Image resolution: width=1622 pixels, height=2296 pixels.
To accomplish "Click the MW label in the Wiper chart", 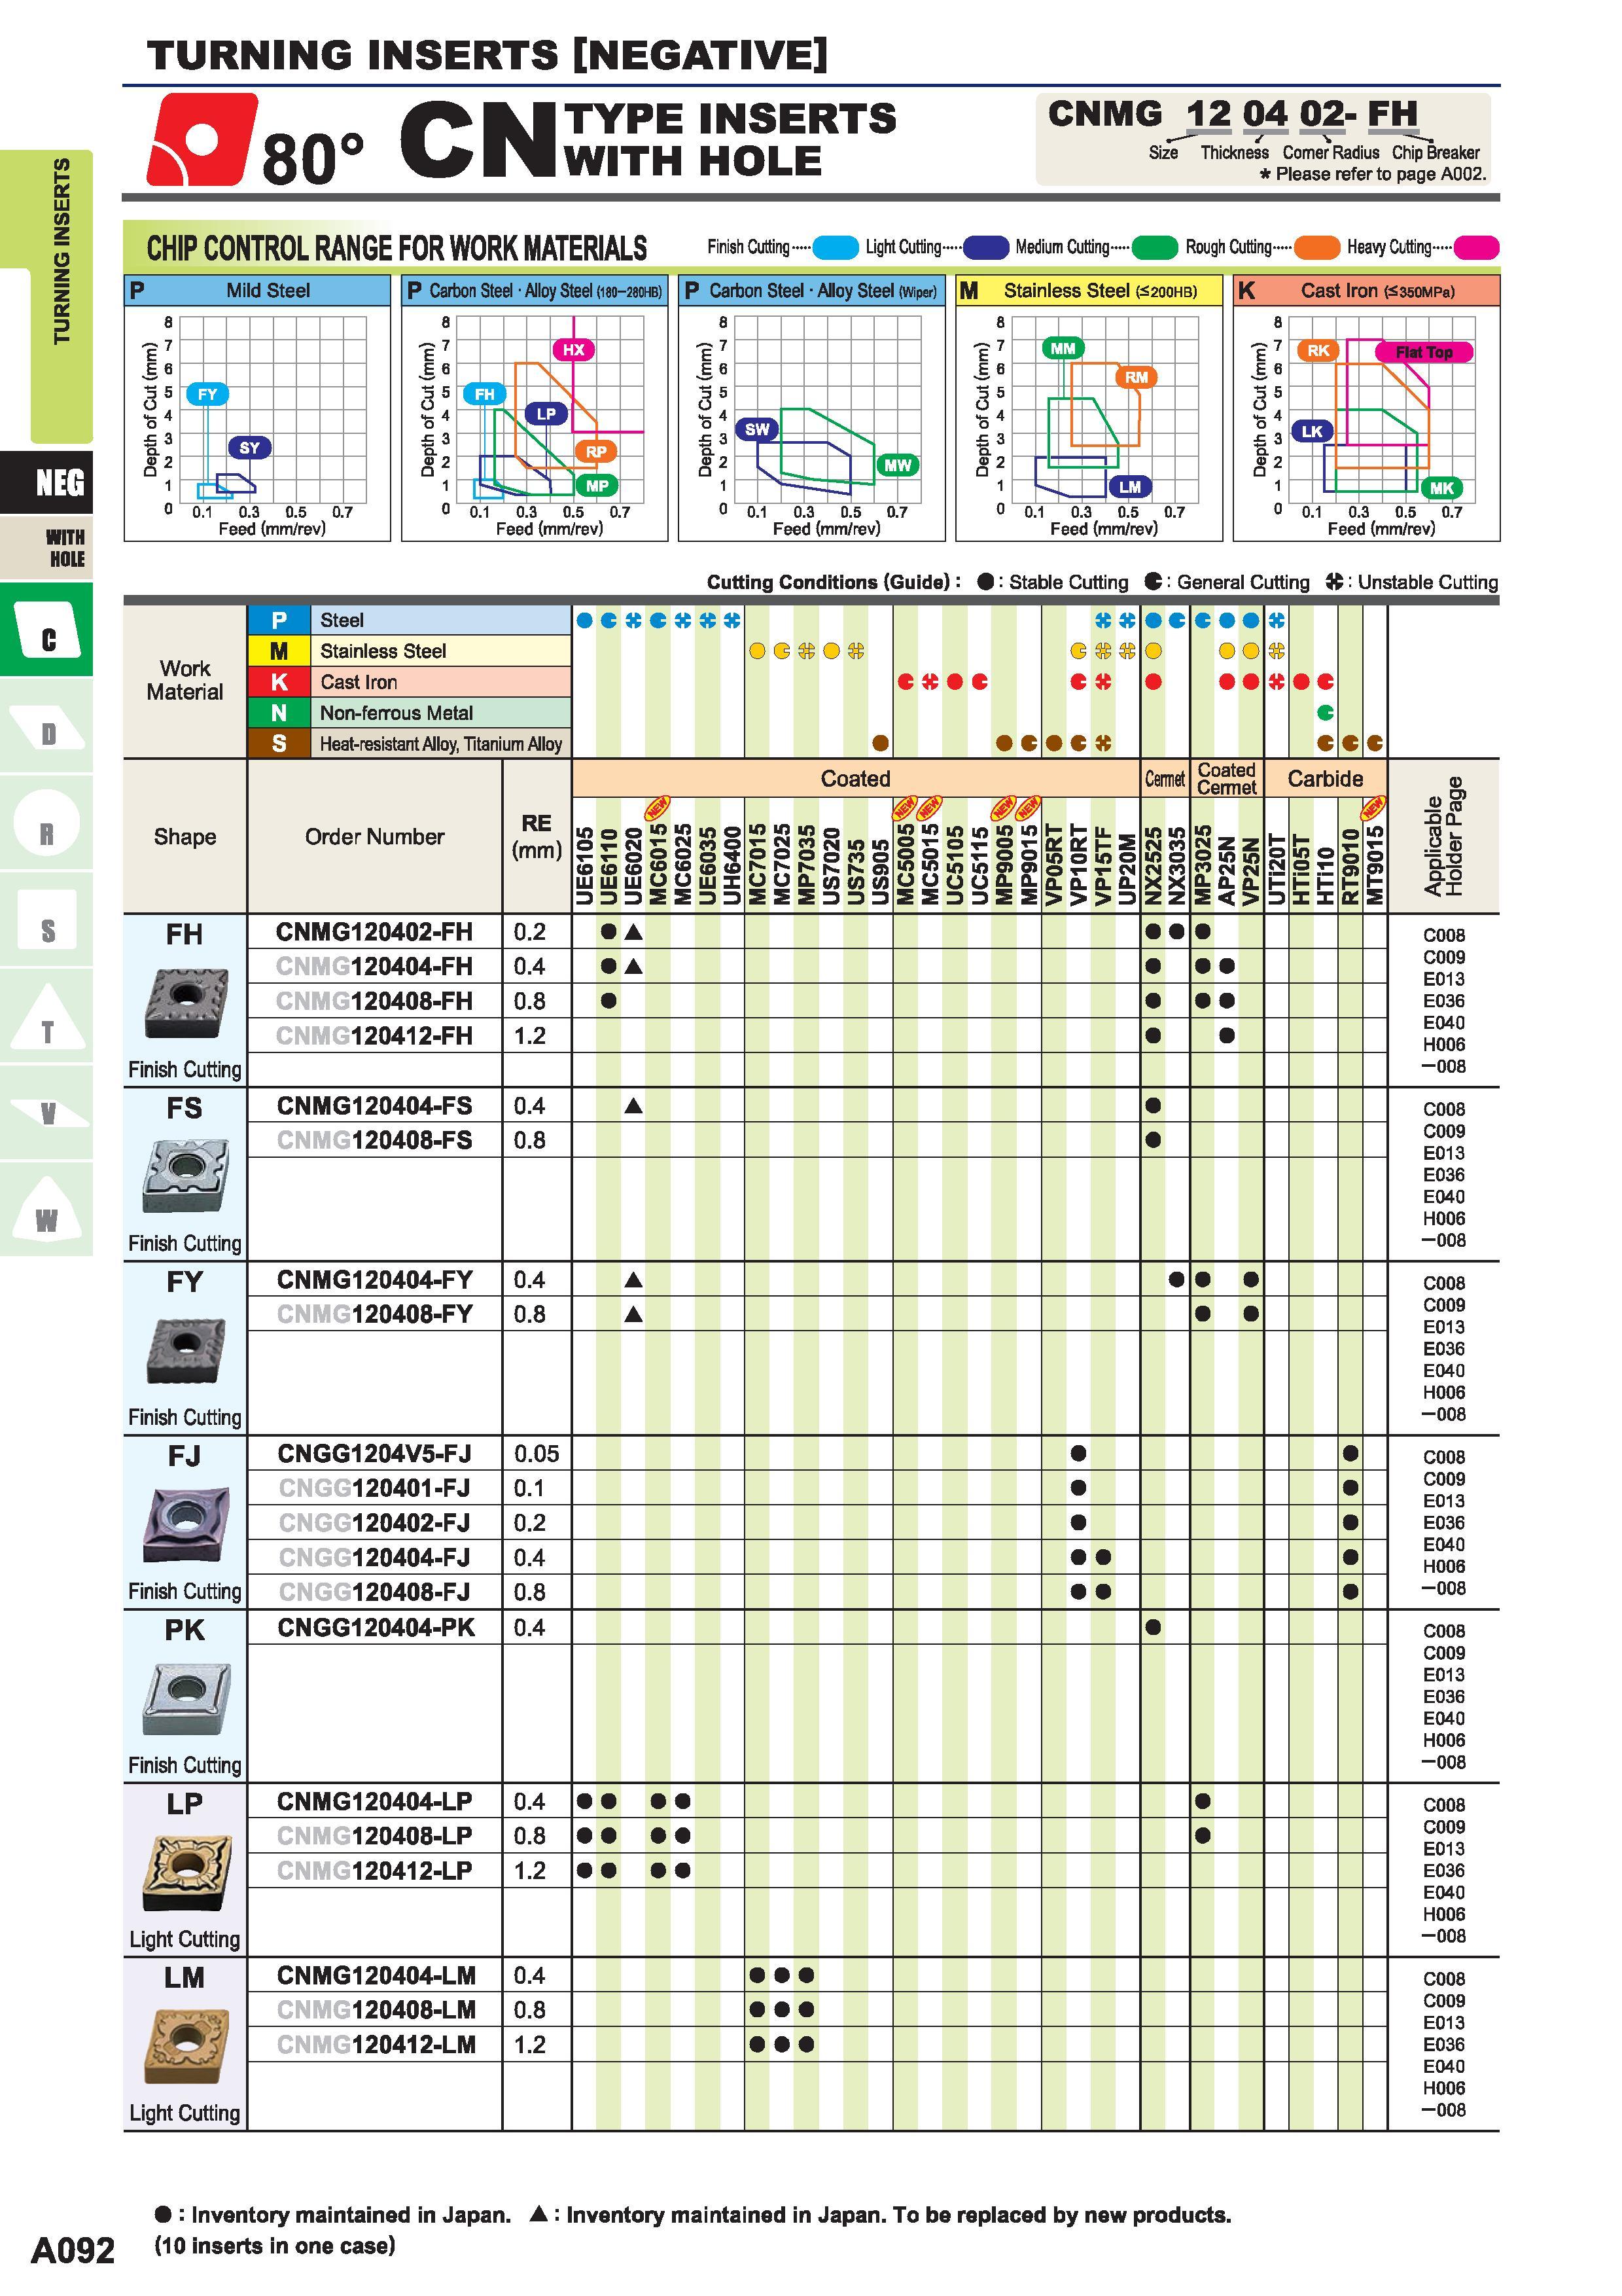I will (898, 465).
